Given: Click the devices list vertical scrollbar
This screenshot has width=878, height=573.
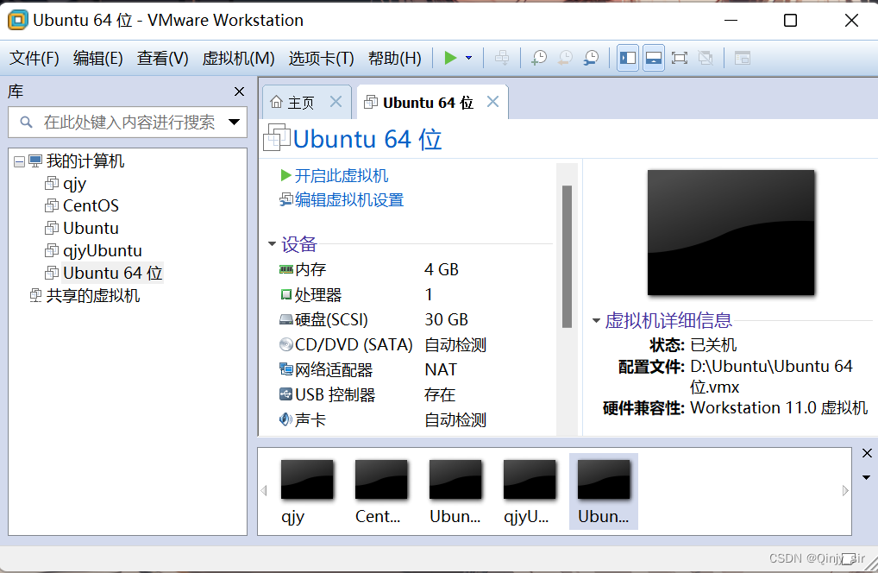Looking at the screenshot, I should 567,256.
